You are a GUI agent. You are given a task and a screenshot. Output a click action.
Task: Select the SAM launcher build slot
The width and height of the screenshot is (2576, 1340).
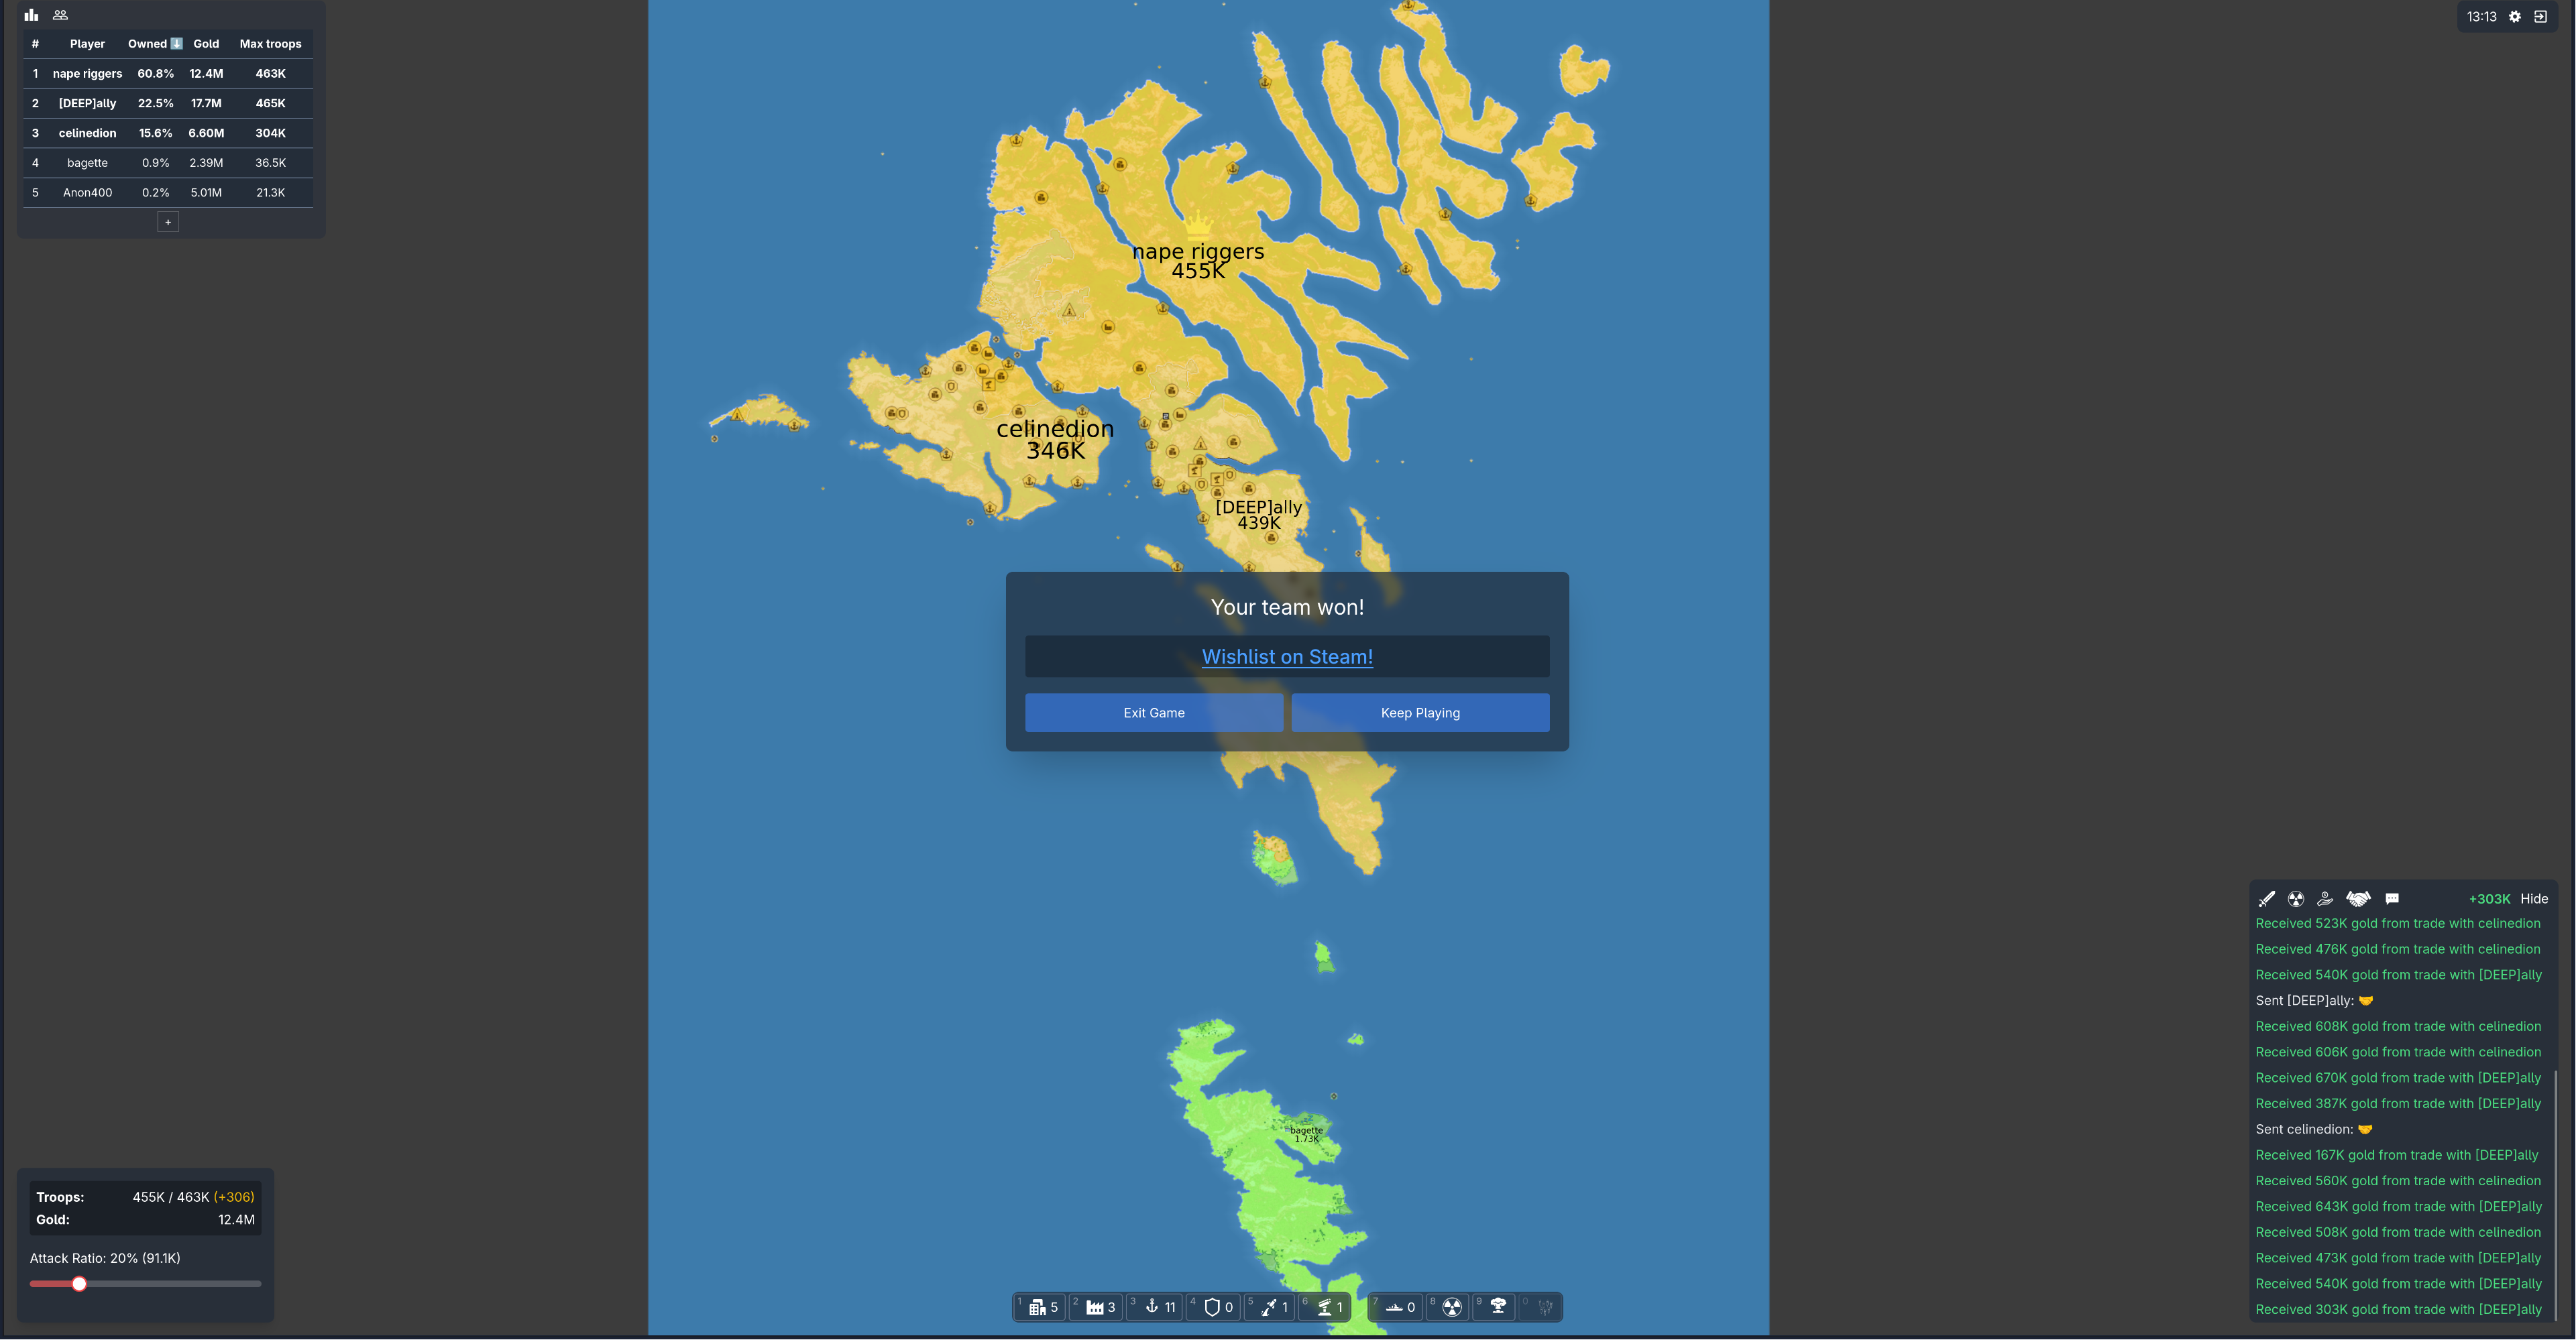pyautogui.click(x=1328, y=1306)
